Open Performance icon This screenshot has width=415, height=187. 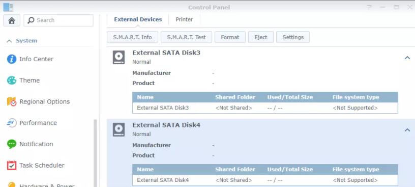point(12,123)
